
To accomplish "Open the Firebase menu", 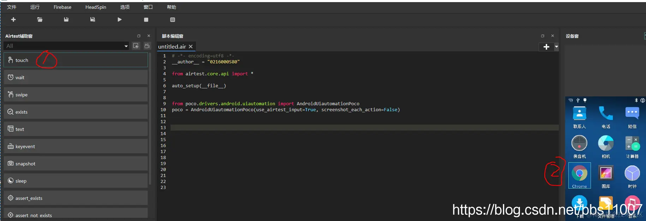I will pyautogui.click(x=62, y=7).
